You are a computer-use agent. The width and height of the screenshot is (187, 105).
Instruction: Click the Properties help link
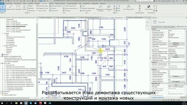pos(157,97)
